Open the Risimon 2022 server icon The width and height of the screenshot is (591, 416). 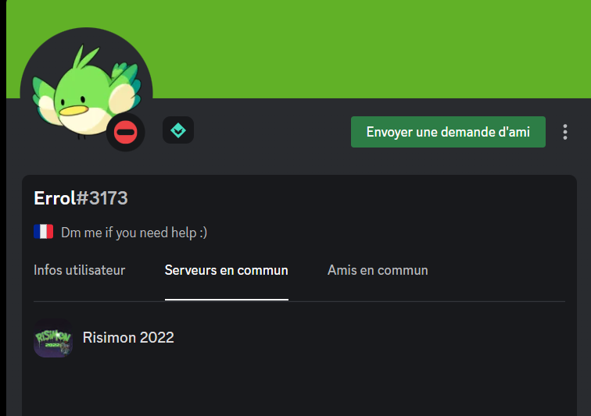click(x=53, y=338)
